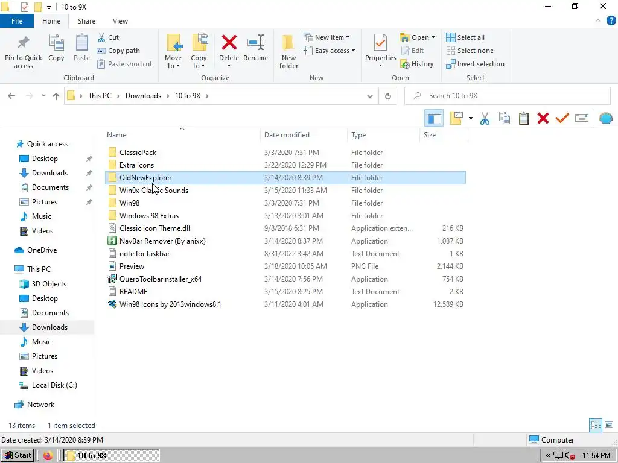The image size is (618, 463).
Task: Click the red Delete icon in ribbon
Action: [x=229, y=43]
